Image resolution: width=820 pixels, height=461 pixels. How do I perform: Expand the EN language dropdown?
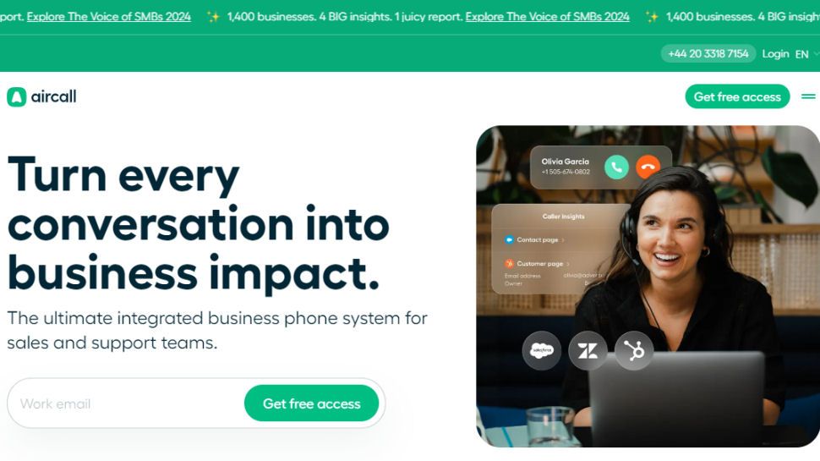806,54
